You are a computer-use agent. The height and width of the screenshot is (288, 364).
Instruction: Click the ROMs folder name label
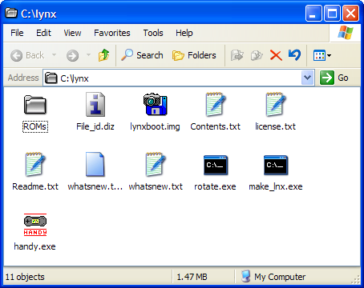[35, 126]
